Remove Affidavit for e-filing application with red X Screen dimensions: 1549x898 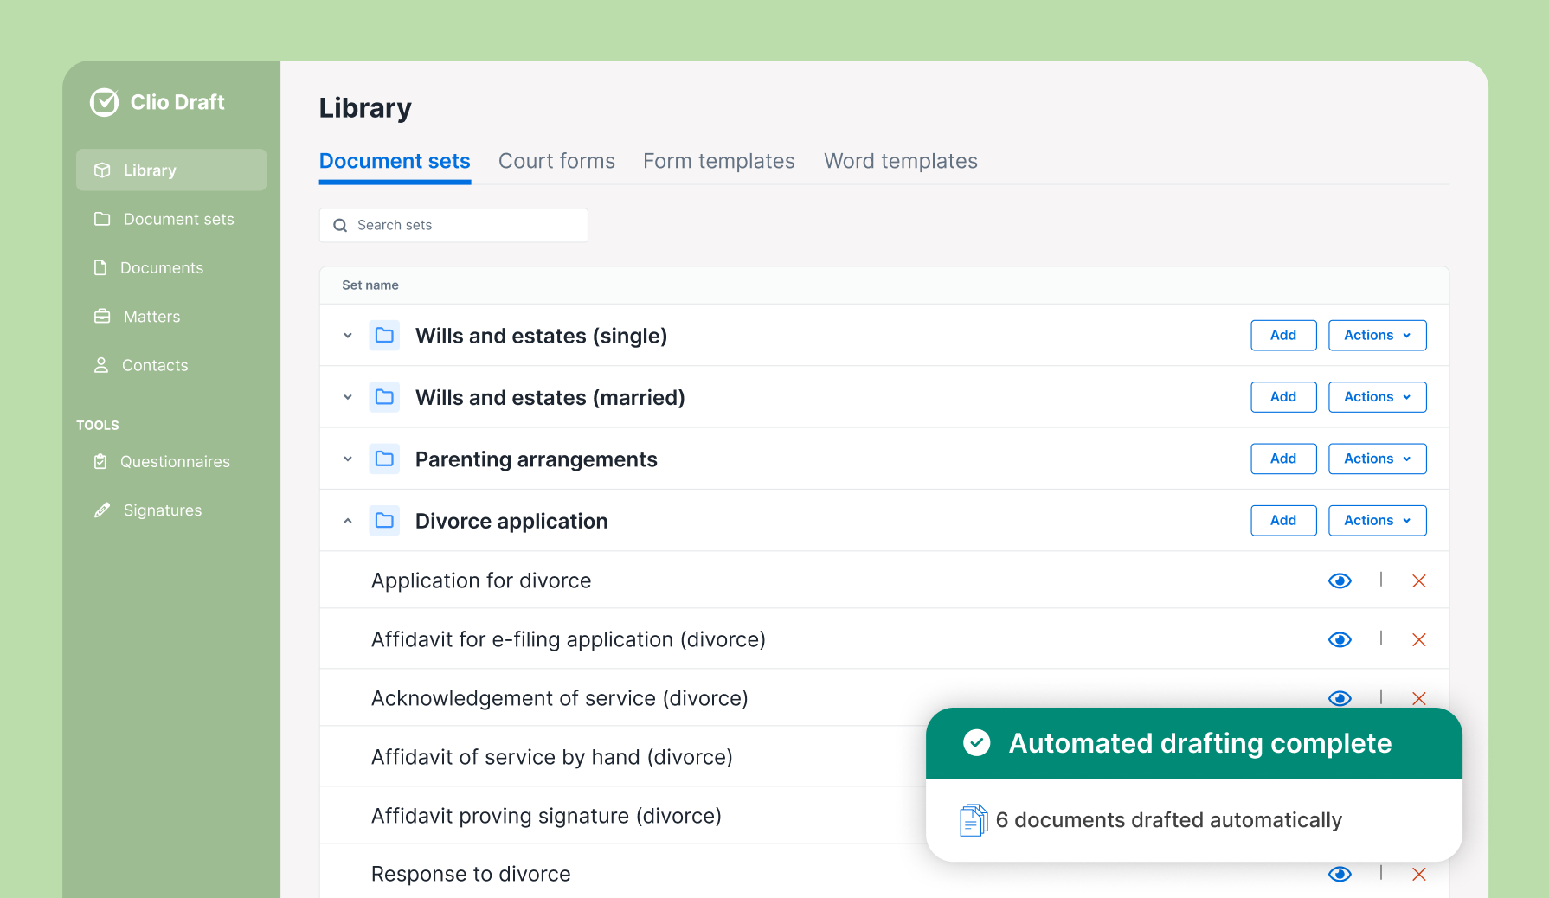pyautogui.click(x=1419, y=639)
